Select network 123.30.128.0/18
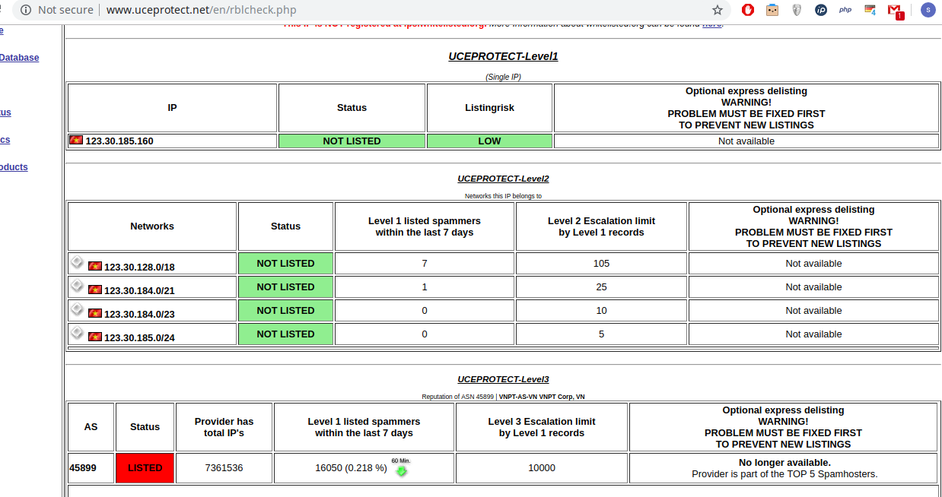Screen dimensions: 942x497 point(139,267)
